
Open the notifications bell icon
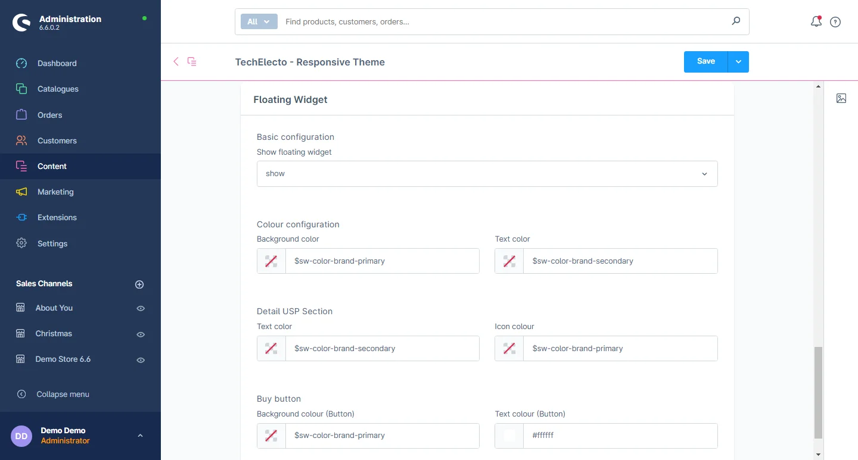(x=816, y=22)
